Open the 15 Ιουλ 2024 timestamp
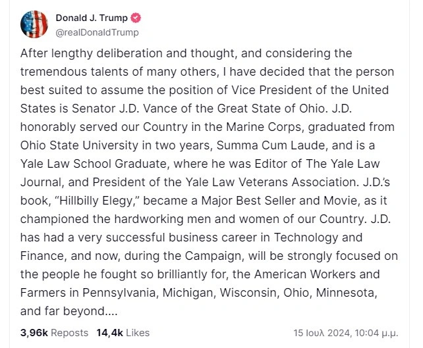The width and height of the screenshot is (423, 348). (322, 333)
